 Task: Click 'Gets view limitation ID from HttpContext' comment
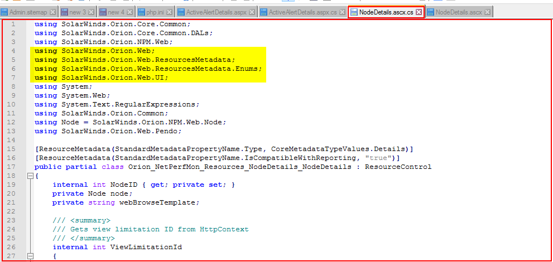coord(160,229)
